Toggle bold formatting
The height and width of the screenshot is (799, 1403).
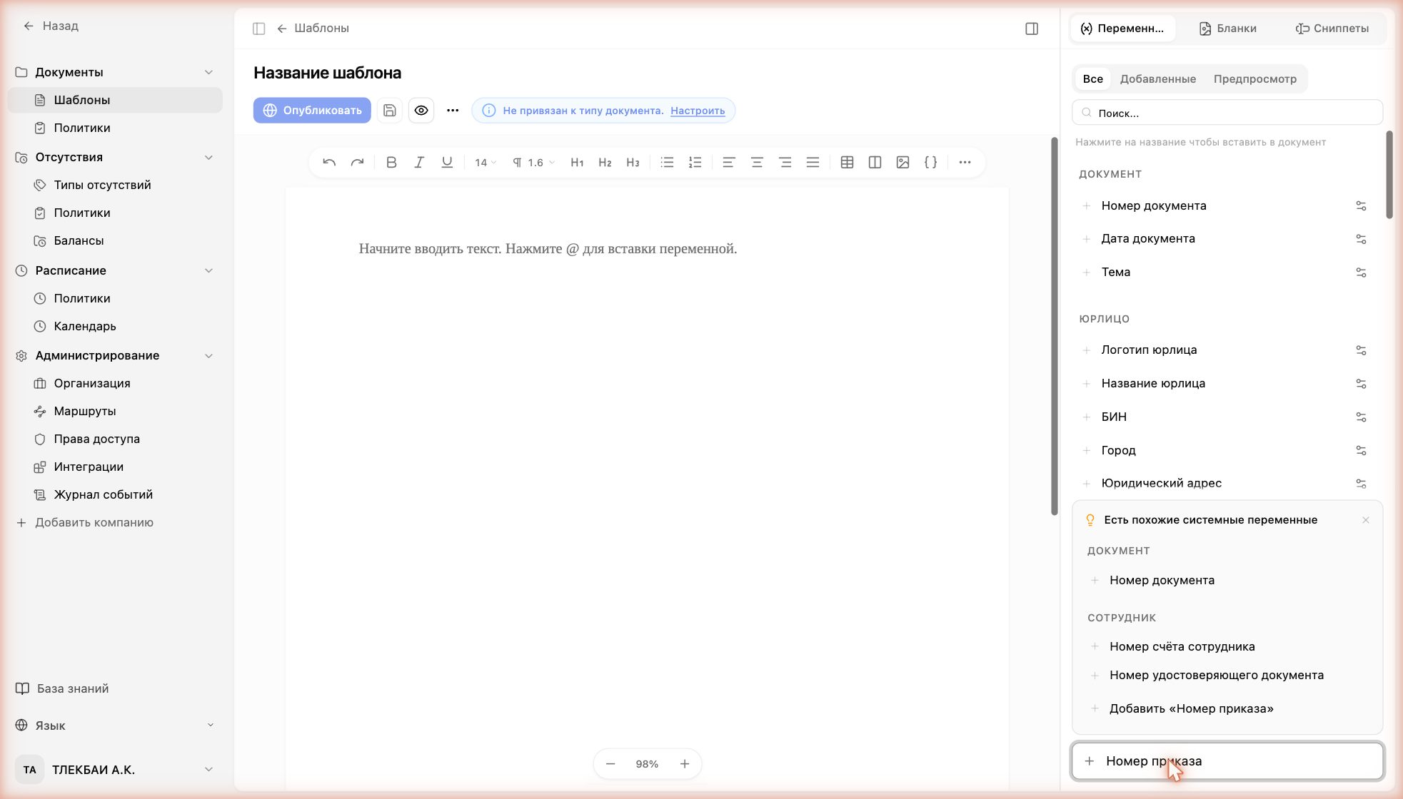pos(391,163)
